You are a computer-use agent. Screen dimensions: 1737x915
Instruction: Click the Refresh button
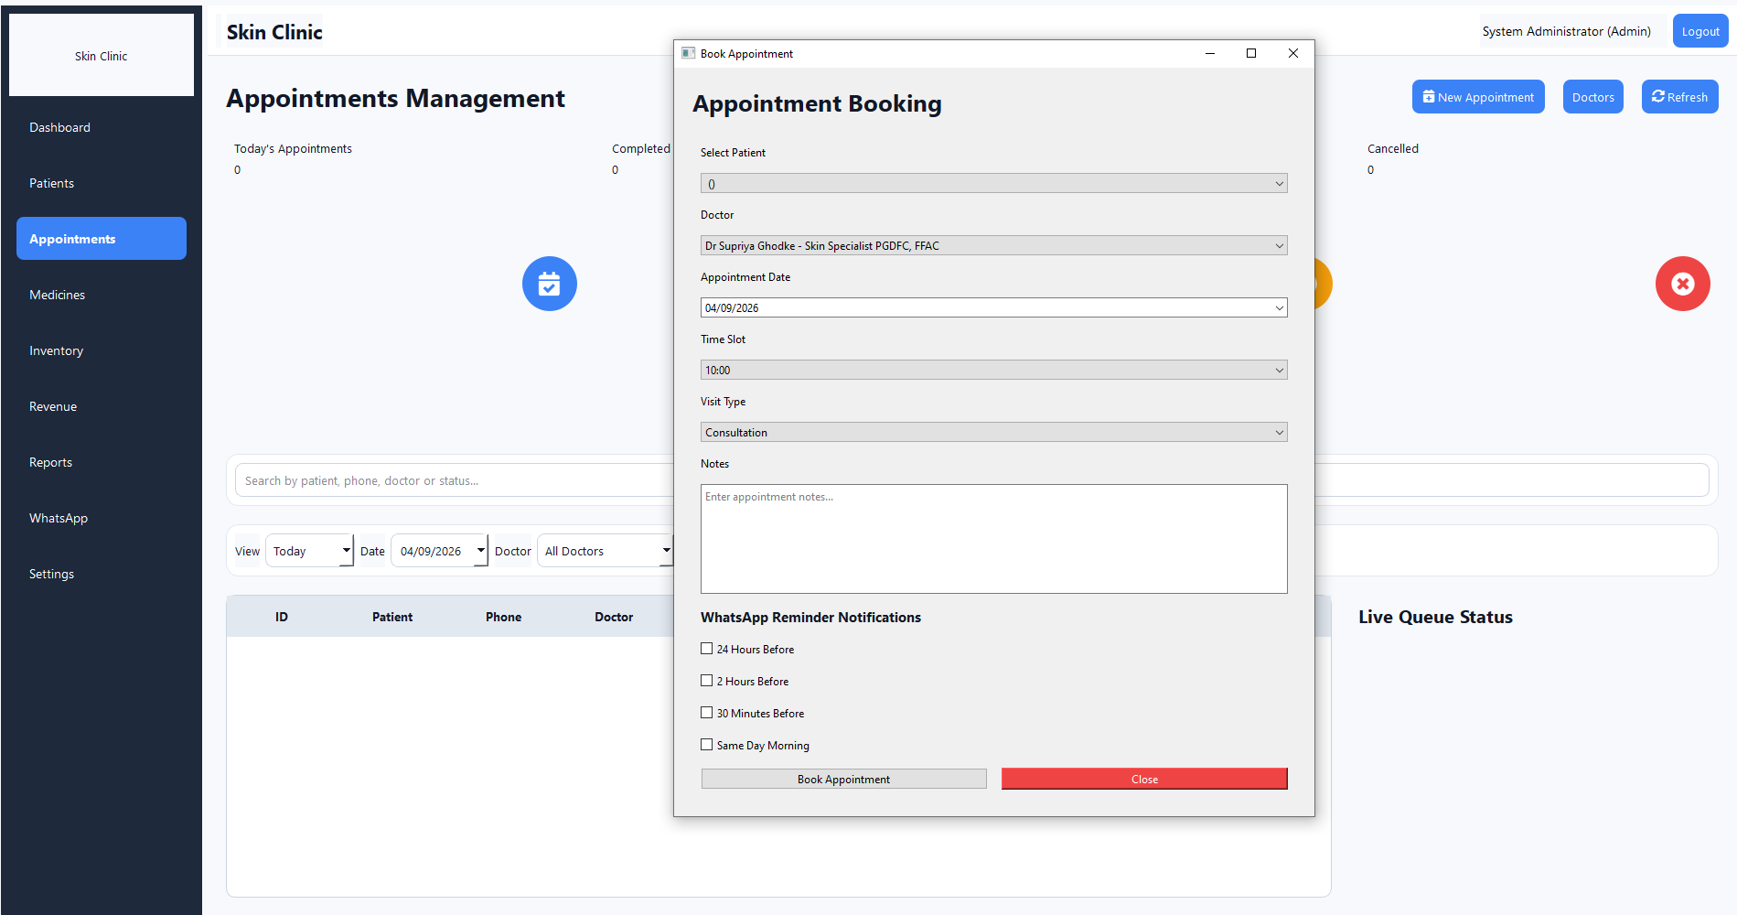[x=1679, y=97]
